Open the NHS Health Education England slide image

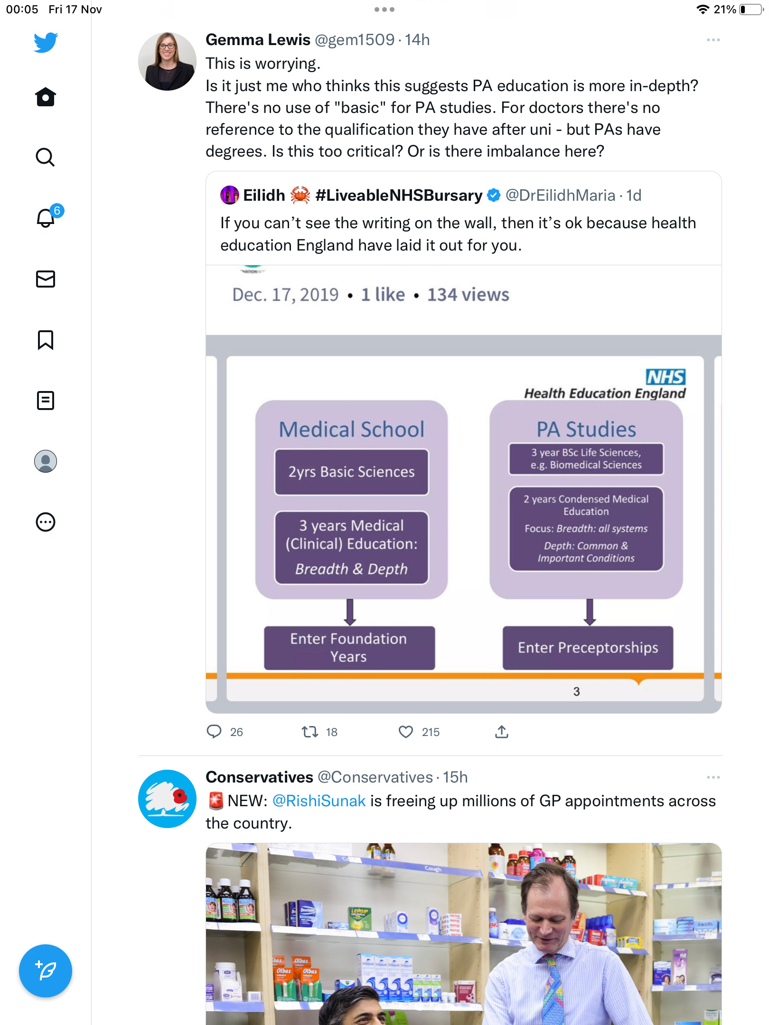pyautogui.click(x=464, y=489)
